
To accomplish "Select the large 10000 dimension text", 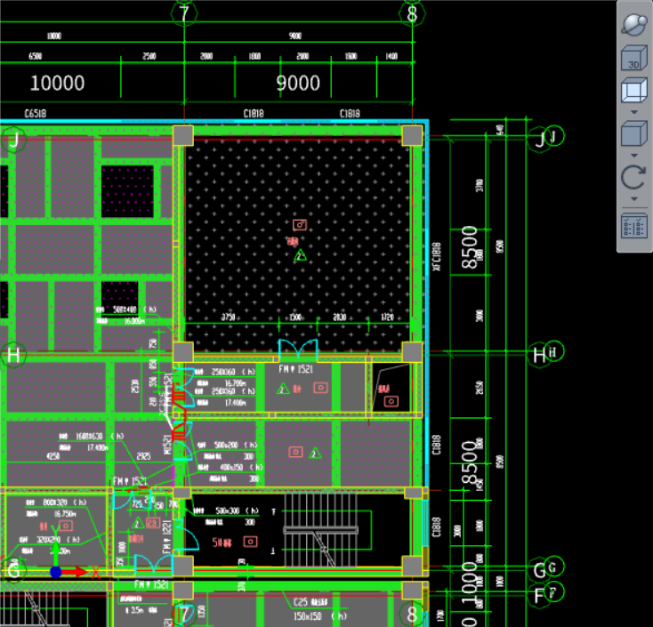I will [x=58, y=83].
